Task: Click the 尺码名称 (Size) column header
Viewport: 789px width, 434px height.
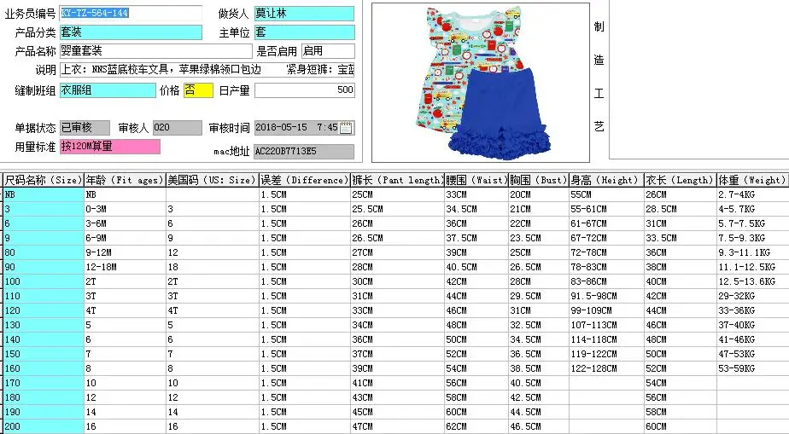Action: pyautogui.click(x=44, y=180)
